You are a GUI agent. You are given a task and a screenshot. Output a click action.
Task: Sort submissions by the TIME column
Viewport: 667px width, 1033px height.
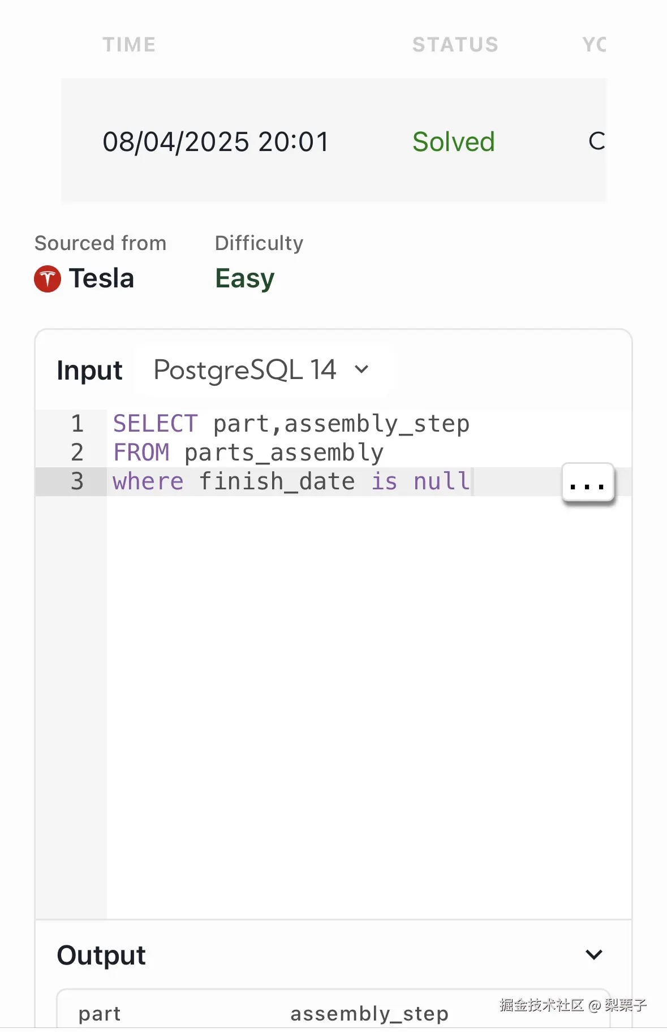129,45
